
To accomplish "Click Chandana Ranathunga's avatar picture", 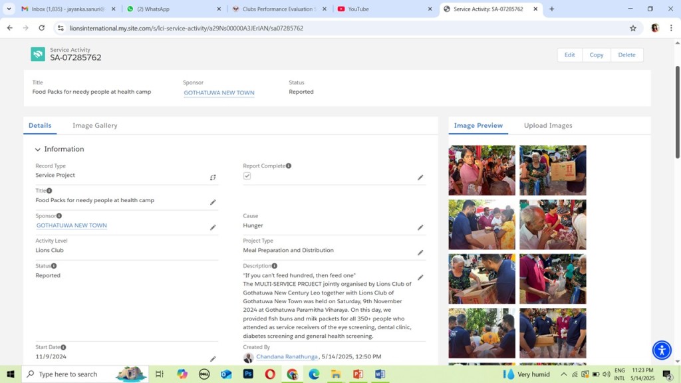I will pos(249,357).
